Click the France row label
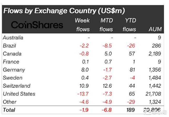Screen dimensions: 169x117 coord(11,62)
